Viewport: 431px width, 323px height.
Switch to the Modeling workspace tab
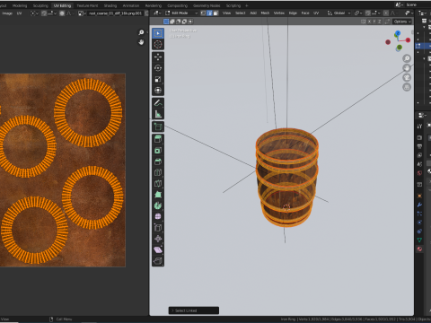click(20, 5)
